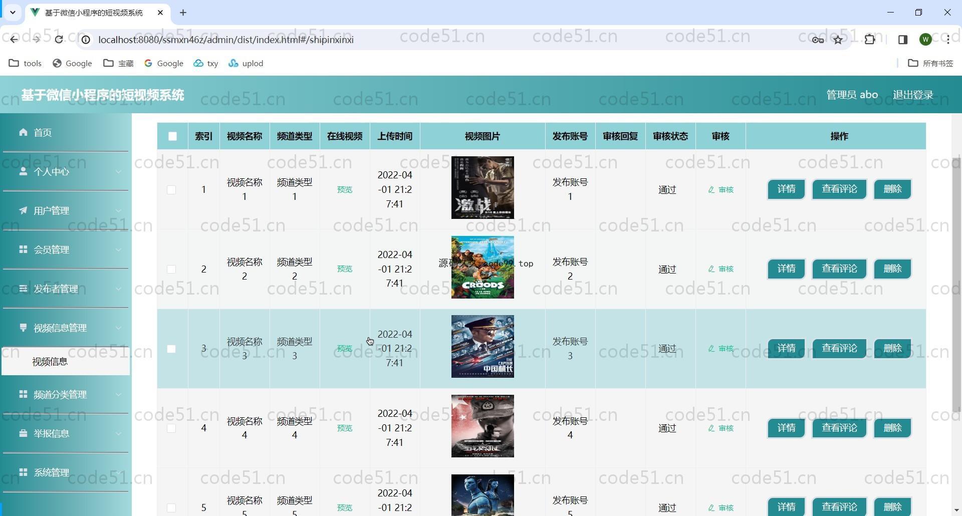This screenshot has height=516, width=962.
Task: Click the 上传时间 column header
Action: (395, 136)
